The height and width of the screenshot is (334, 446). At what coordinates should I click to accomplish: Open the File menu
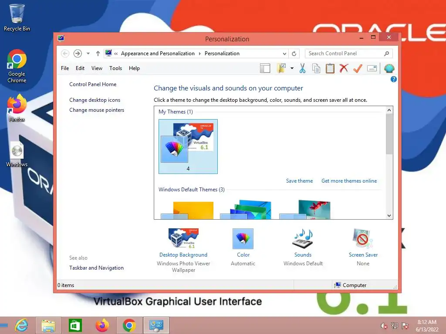coord(65,68)
